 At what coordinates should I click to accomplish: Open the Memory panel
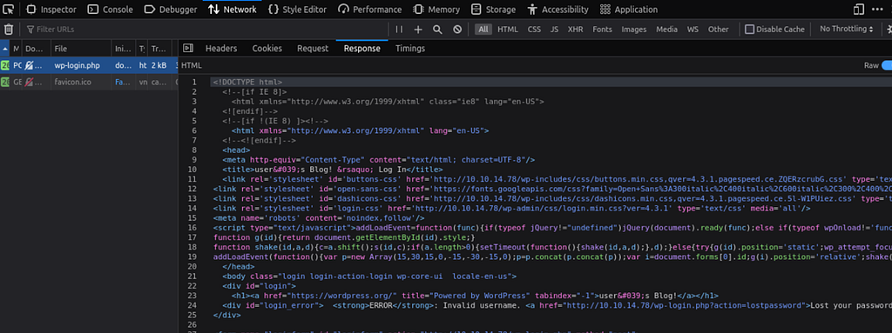pyautogui.click(x=436, y=9)
